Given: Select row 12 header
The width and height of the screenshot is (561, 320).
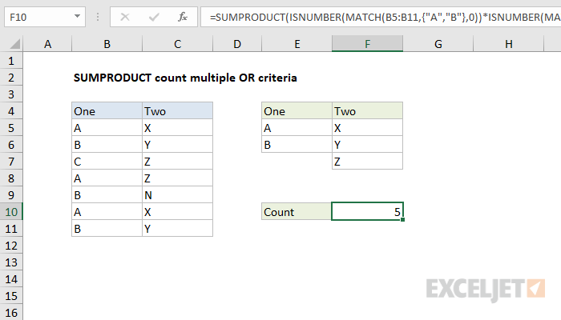Looking at the screenshot, I should 11,246.
